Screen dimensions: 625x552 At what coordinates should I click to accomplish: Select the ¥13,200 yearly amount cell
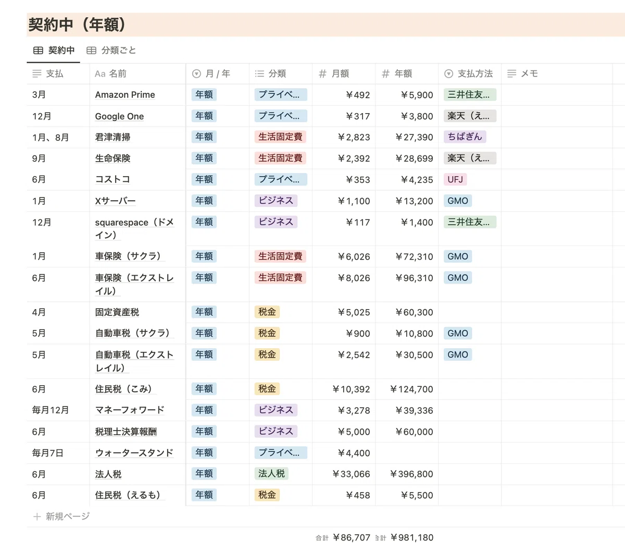pyautogui.click(x=407, y=201)
